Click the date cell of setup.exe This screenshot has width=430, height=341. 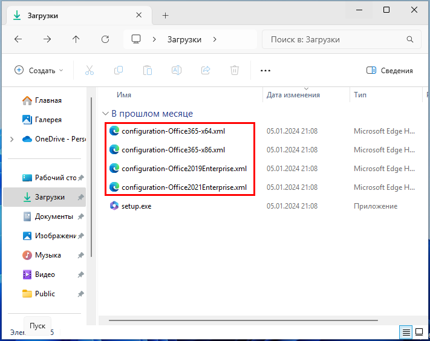(x=292, y=206)
